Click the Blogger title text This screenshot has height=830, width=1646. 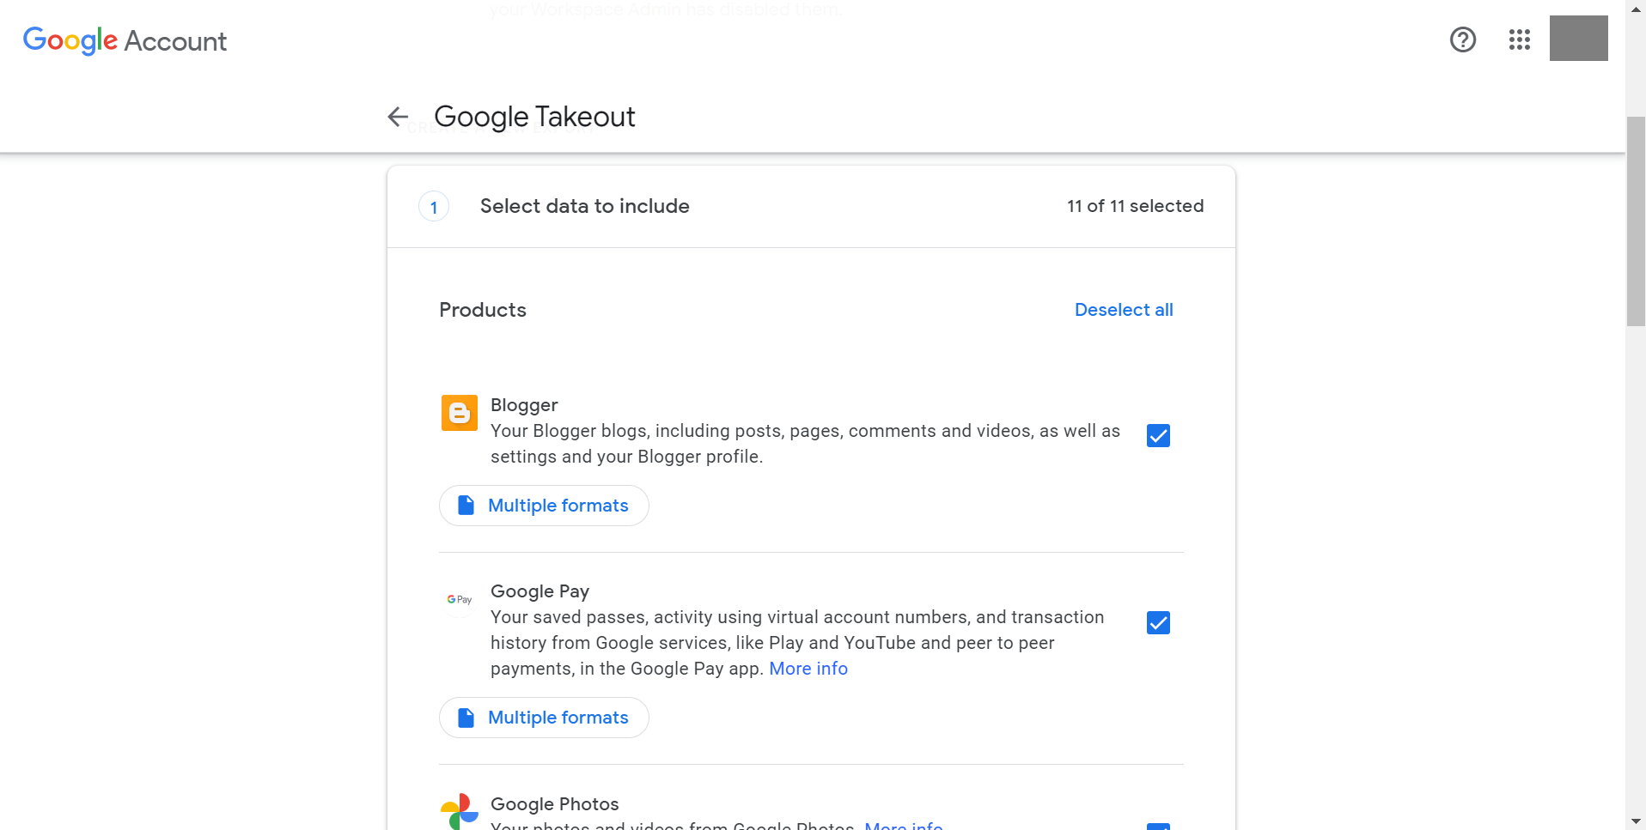click(x=524, y=405)
